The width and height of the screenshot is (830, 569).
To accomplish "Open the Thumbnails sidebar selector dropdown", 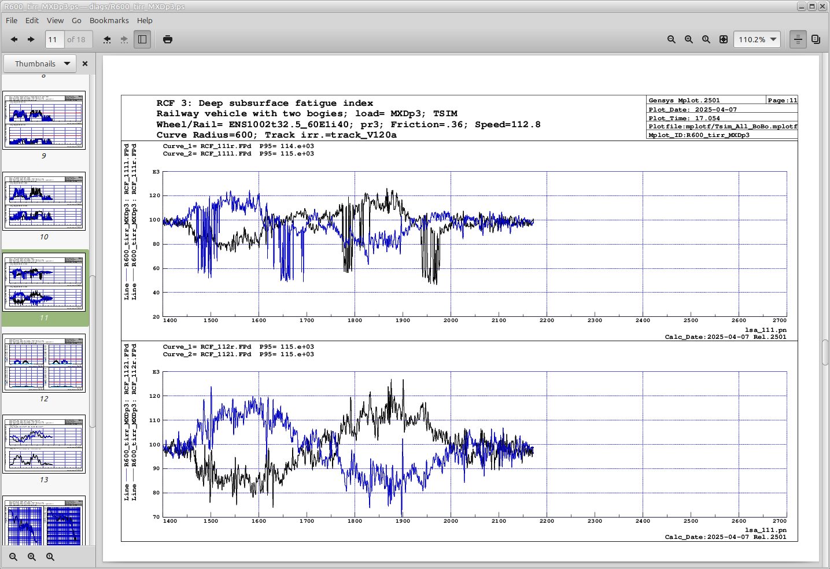I will (x=40, y=64).
